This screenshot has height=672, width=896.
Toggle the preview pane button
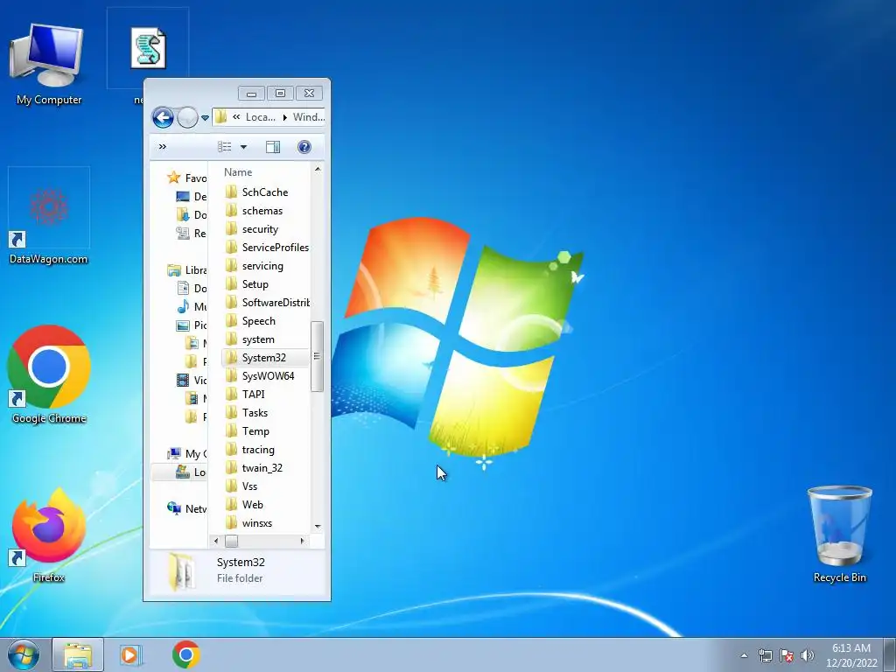273,147
